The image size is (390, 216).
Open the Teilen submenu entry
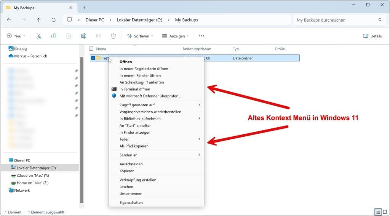[156, 139]
